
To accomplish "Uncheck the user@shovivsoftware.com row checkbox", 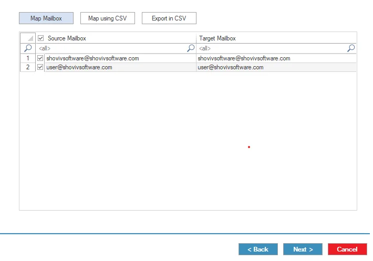I will point(40,67).
